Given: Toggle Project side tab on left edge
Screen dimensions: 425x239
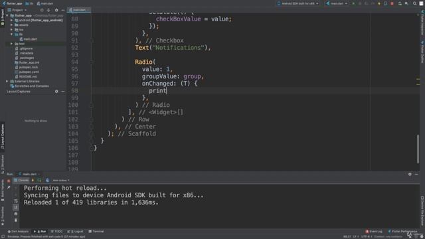Looking at the screenshot, I should pyautogui.click(x=3, y=18).
